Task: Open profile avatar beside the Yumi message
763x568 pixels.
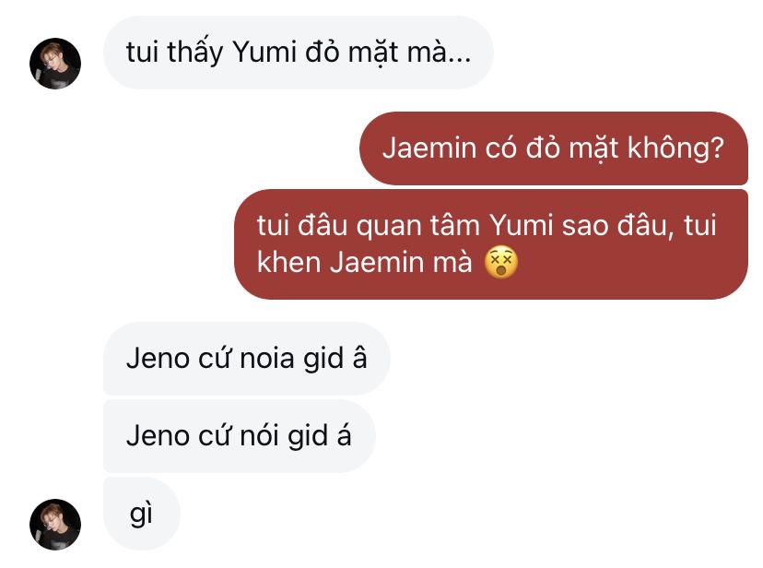Action: (x=55, y=64)
